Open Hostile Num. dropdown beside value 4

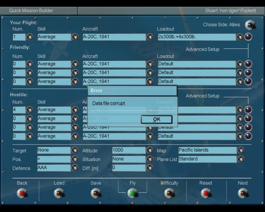click(30, 110)
